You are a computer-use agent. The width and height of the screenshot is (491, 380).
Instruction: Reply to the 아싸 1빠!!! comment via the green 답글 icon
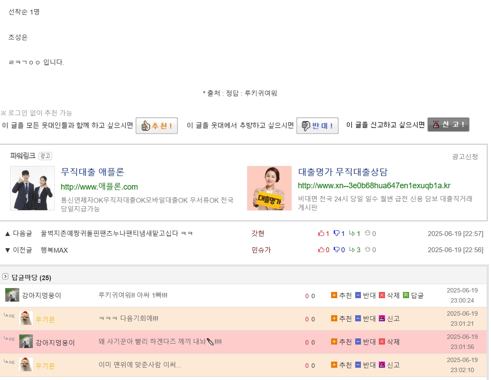pos(406,295)
